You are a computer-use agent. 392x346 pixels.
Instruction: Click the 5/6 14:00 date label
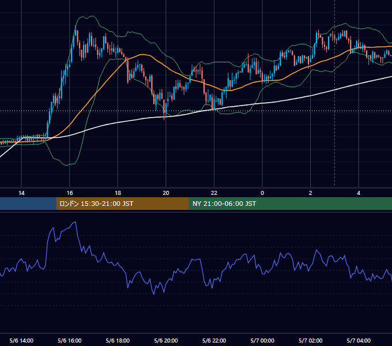[21, 341]
